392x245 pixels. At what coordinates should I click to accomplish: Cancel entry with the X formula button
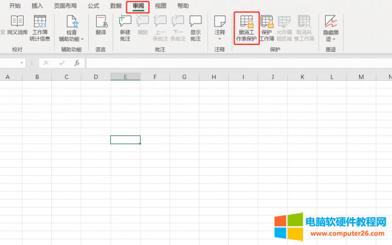(46, 63)
